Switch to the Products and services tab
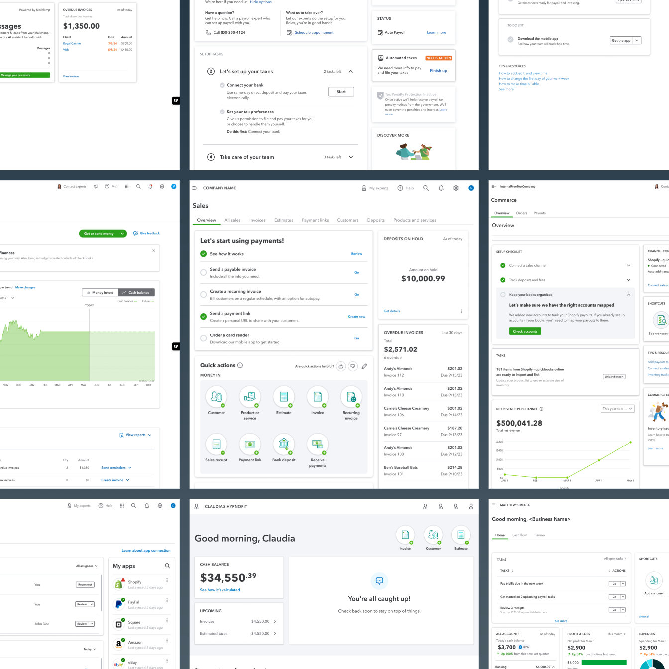The width and height of the screenshot is (669, 669). tap(415, 220)
